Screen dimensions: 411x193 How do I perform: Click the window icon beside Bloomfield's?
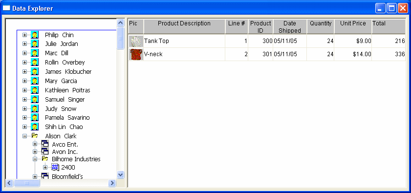45,176
